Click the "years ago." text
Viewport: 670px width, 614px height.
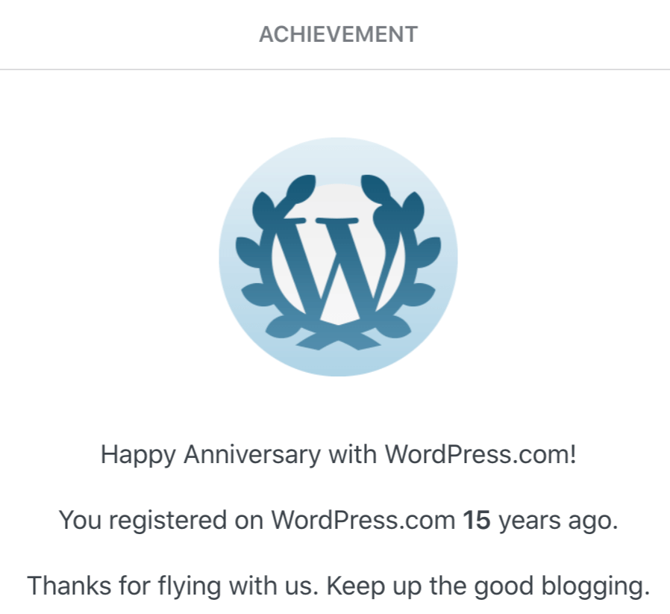point(558,520)
